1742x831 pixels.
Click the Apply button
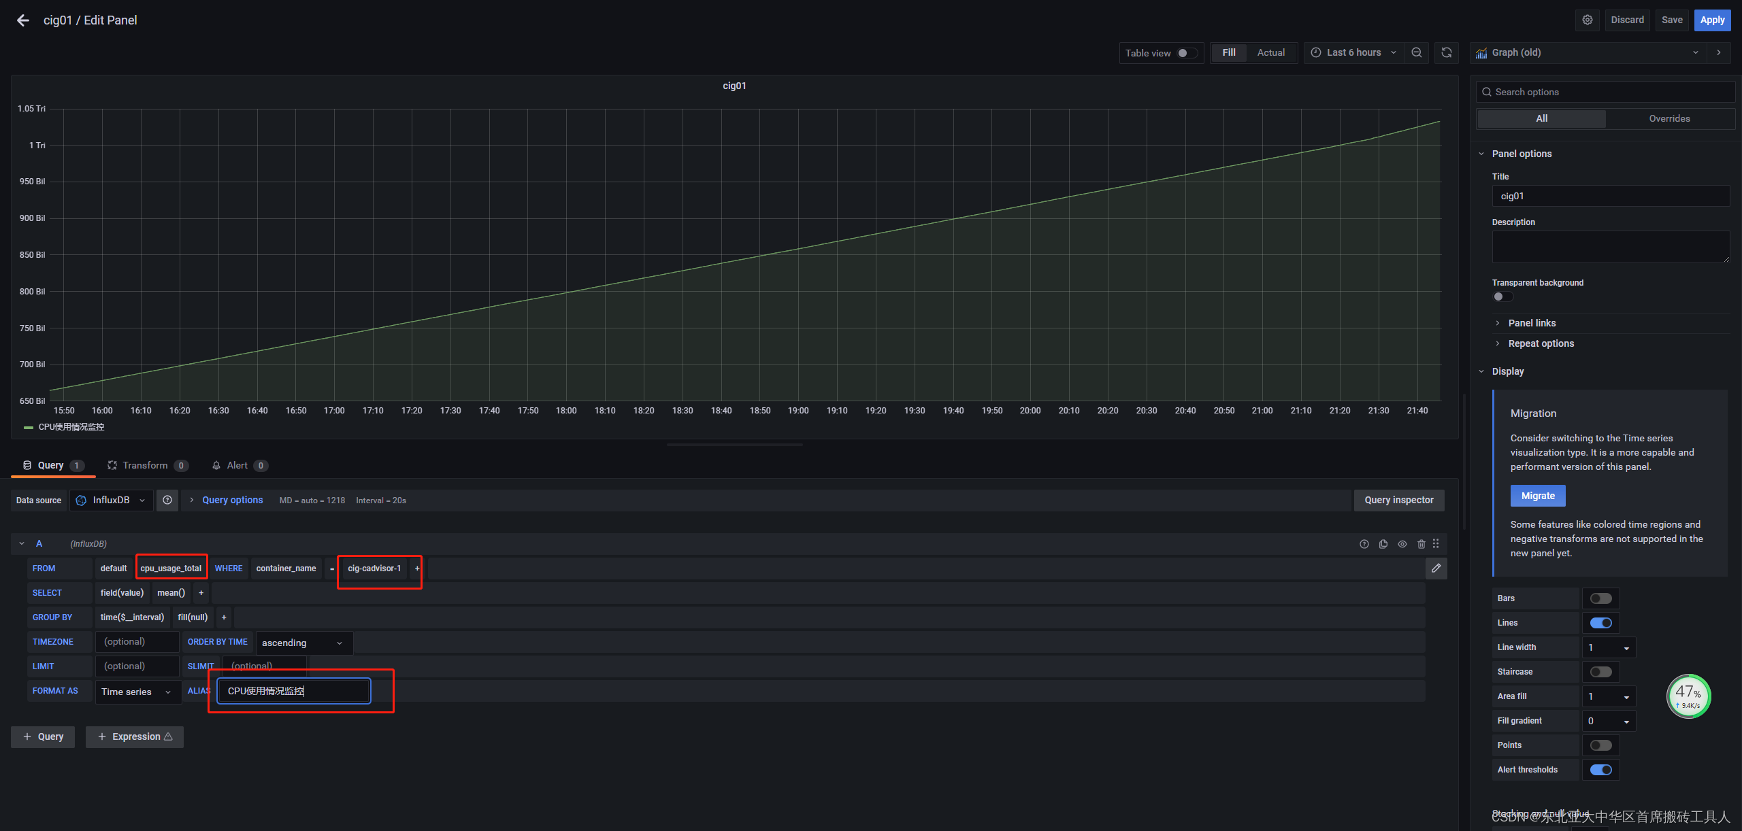pyautogui.click(x=1712, y=20)
